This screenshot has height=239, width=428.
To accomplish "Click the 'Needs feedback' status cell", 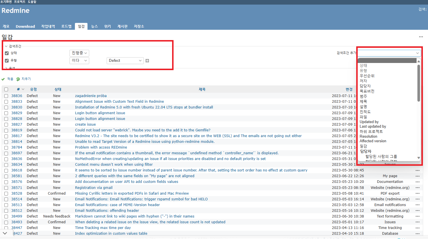I will 57,216.
